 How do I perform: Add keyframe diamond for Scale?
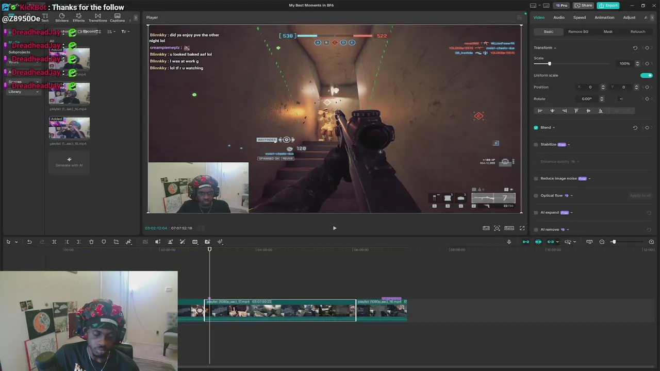pyautogui.click(x=647, y=63)
